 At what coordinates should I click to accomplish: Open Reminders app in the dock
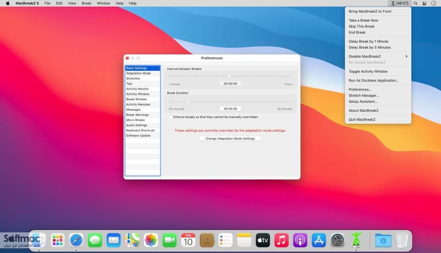[226, 240]
